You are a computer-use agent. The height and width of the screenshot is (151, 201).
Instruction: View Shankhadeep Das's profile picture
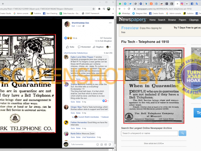(67, 24)
